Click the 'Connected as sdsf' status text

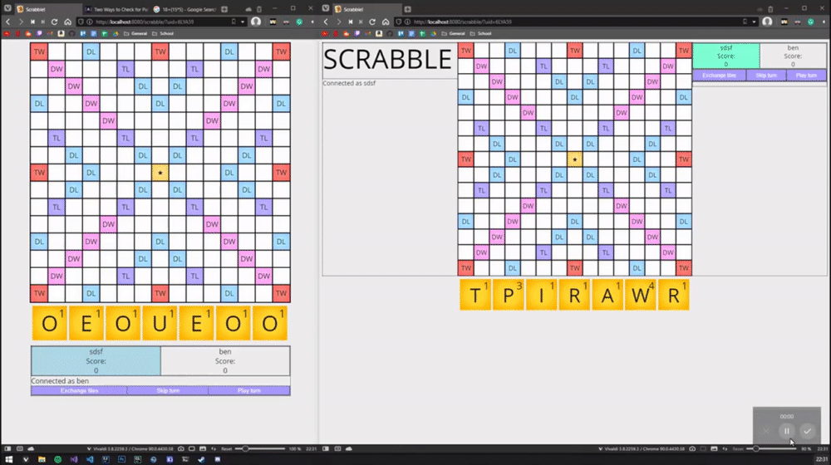click(349, 83)
